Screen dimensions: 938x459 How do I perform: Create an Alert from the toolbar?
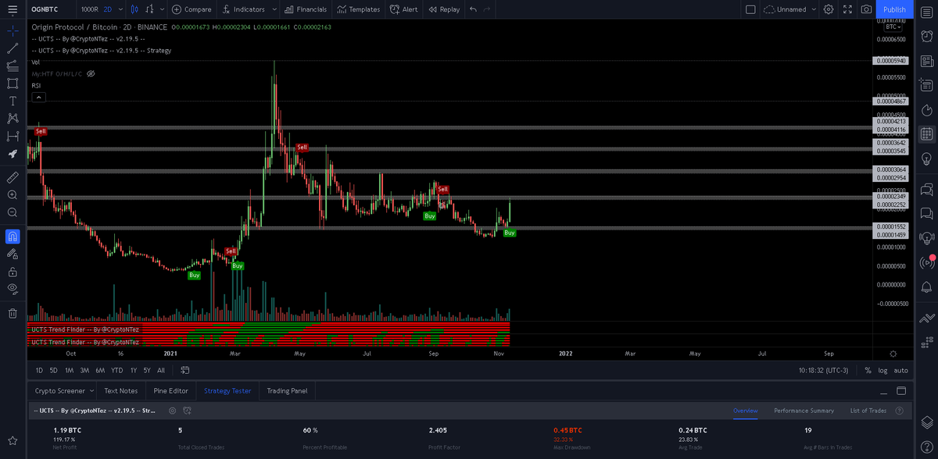(x=403, y=9)
